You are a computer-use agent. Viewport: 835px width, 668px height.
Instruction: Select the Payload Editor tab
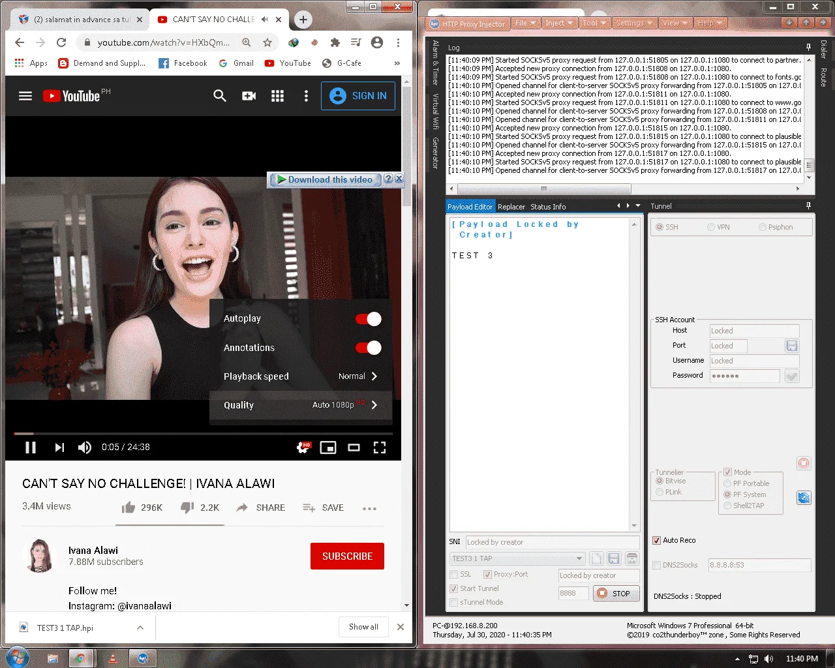point(470,207)
